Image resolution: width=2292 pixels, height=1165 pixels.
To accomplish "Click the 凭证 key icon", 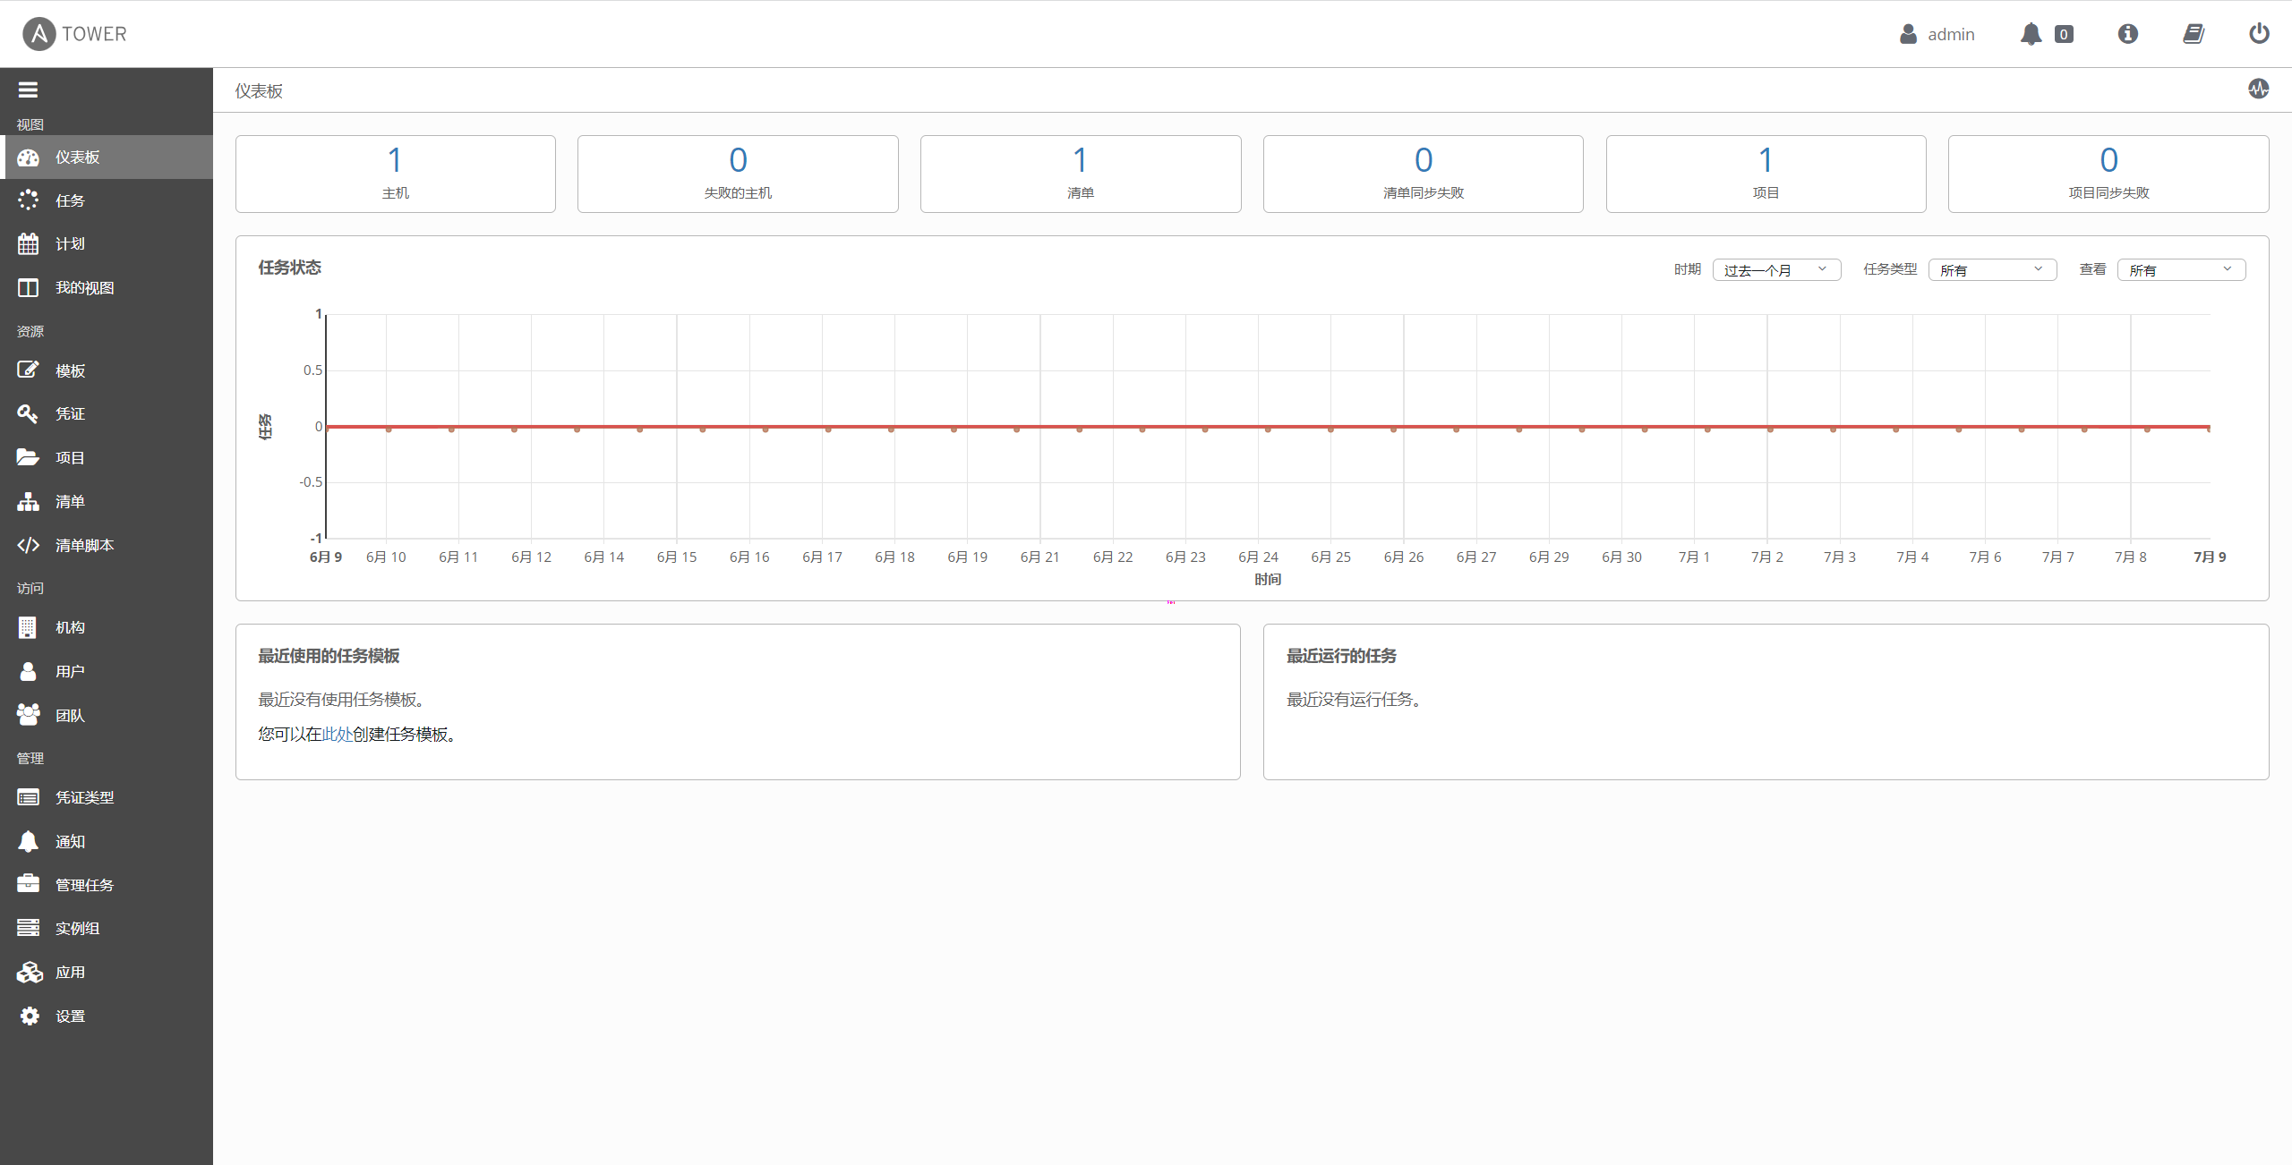I will pos(28,413).
